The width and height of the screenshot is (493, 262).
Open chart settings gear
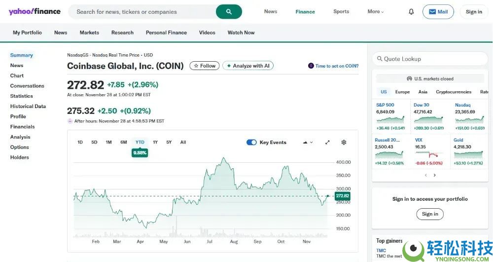click(x=344, y=142)
